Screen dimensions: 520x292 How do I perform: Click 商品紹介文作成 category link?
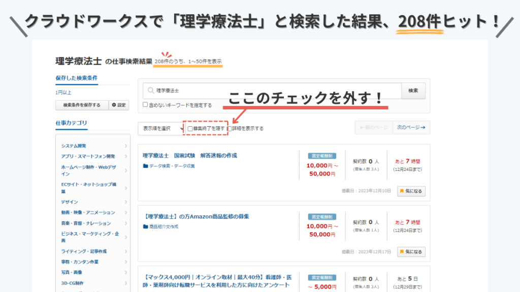coord(164,227)
